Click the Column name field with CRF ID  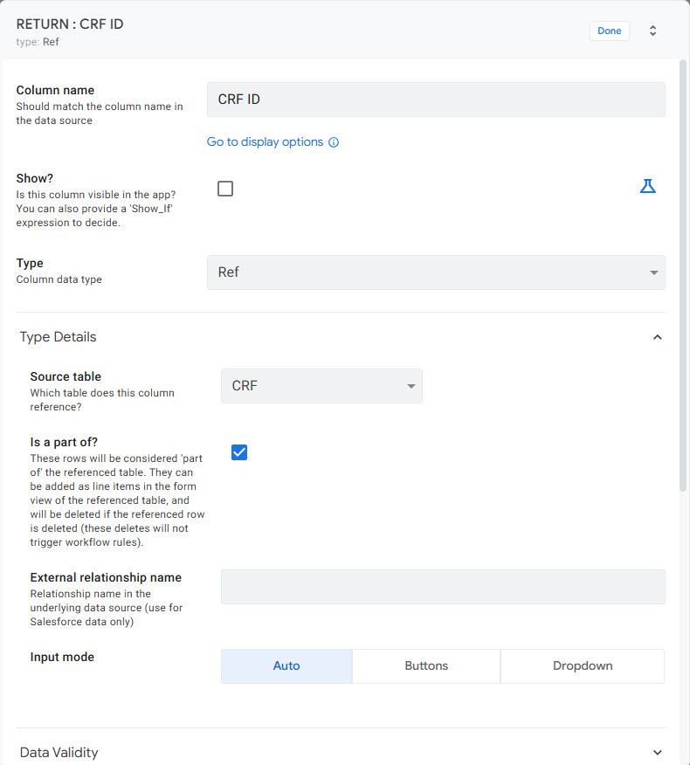(436, 100)
